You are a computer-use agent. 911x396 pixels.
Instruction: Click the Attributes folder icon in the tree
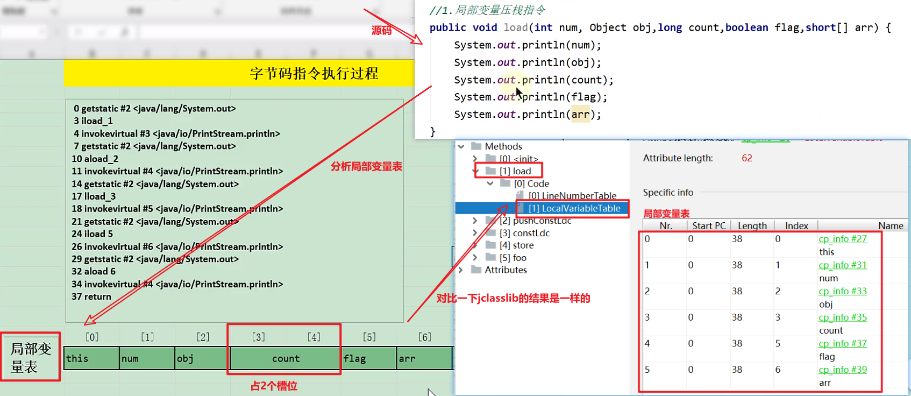[476, 270]
